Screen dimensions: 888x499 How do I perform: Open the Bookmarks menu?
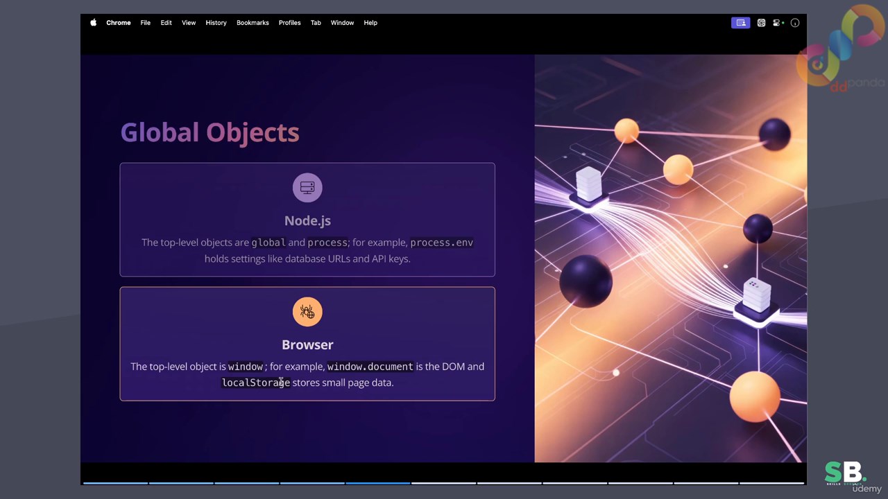pos(253,23)
